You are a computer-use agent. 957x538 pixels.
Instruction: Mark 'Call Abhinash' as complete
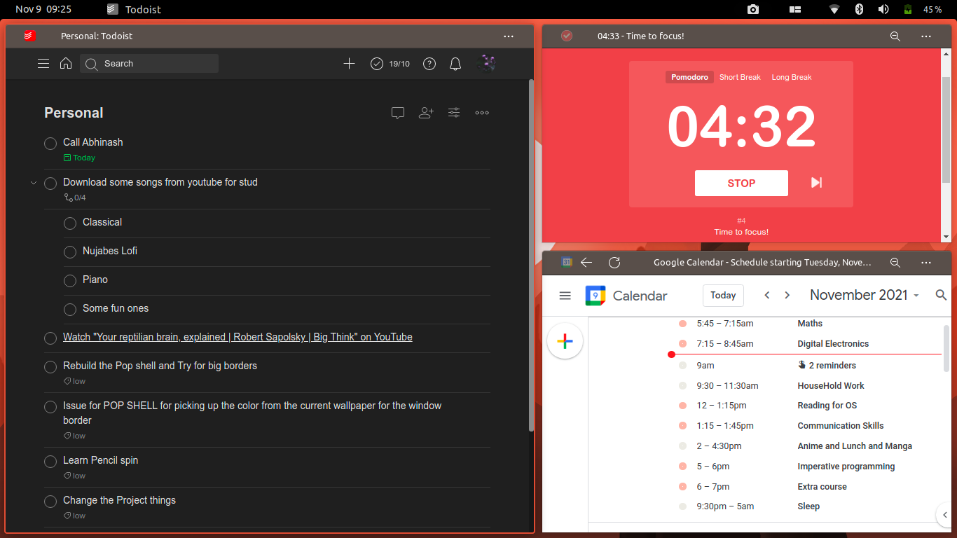(x=50, y=143)
